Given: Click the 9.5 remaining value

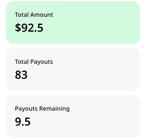Looking at the screenshot, I should 23,122.
